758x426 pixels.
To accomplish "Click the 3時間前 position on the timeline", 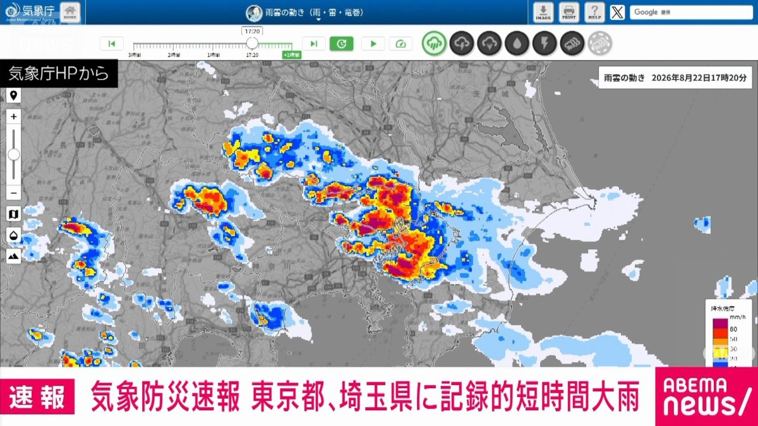I will tap(135, 56).
